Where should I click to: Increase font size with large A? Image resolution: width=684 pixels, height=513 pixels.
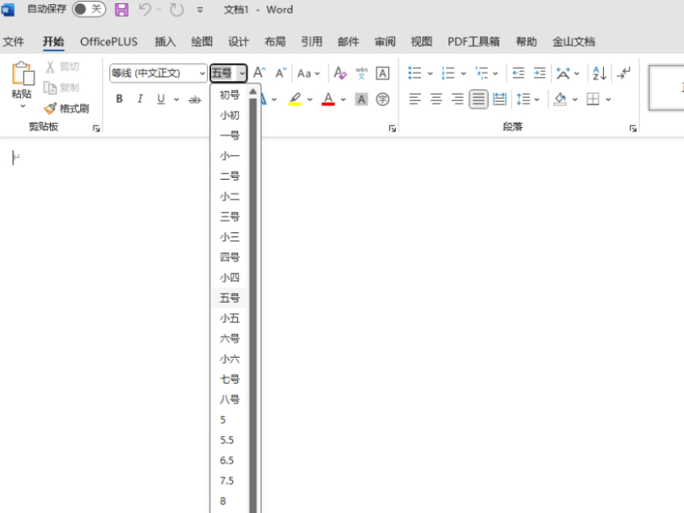259,73
